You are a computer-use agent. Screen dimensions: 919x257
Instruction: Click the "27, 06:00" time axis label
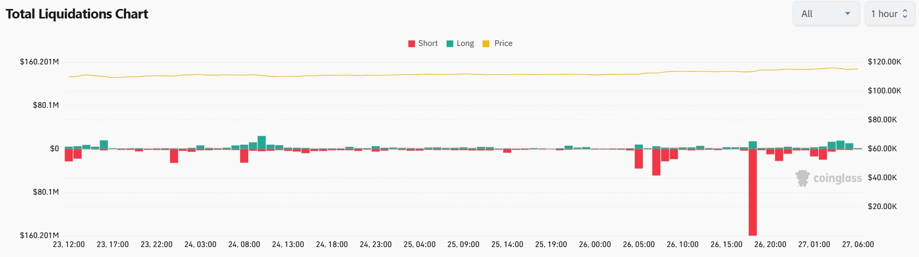[x=858, y=245]
